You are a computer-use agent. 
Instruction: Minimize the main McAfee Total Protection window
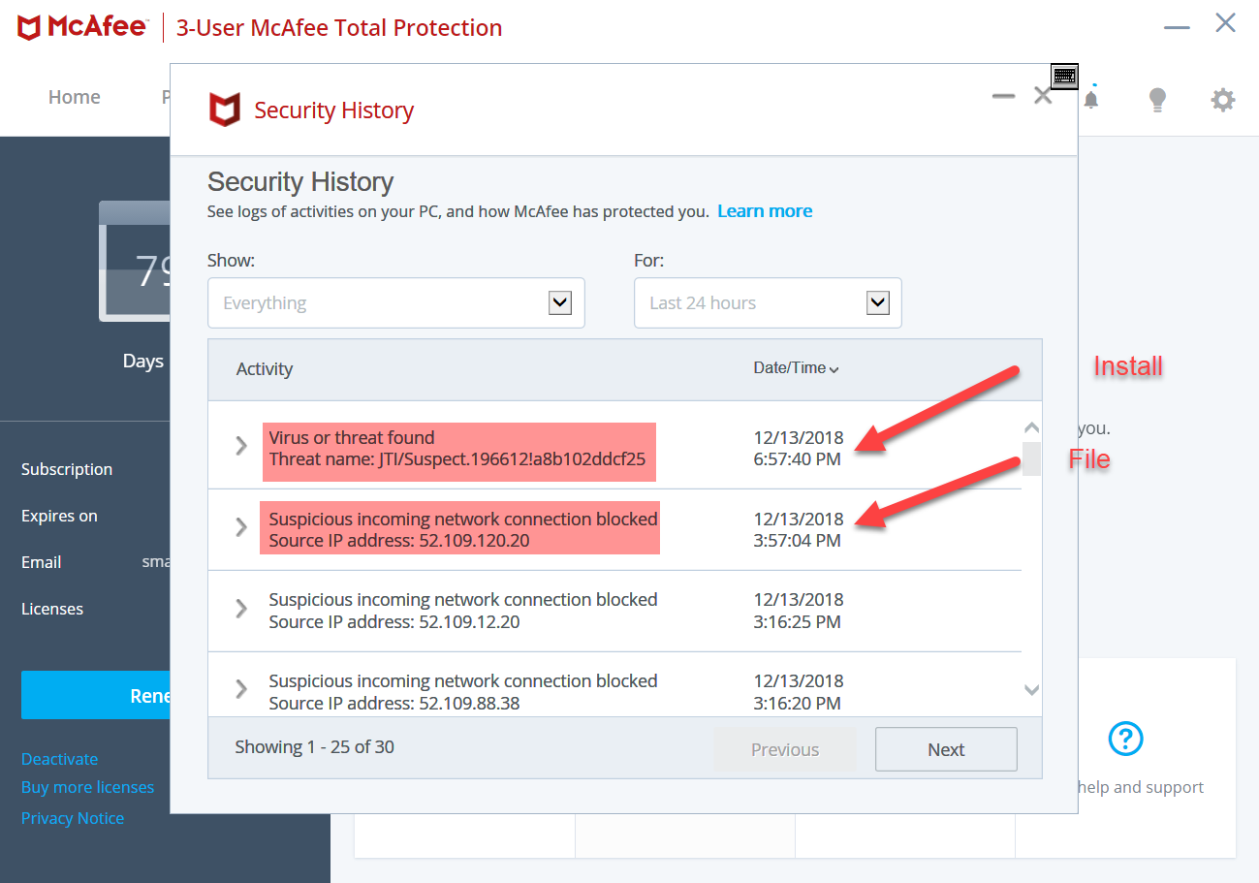coord(1177,27)
